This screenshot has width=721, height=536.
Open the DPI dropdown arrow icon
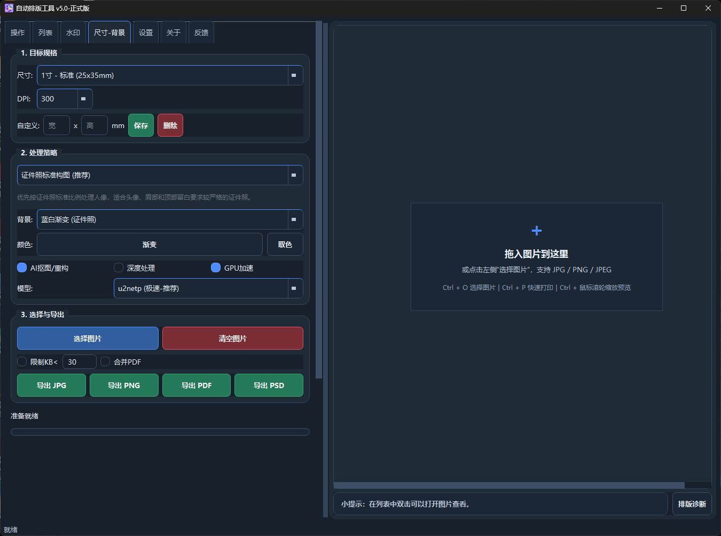(x=83, y=99)
